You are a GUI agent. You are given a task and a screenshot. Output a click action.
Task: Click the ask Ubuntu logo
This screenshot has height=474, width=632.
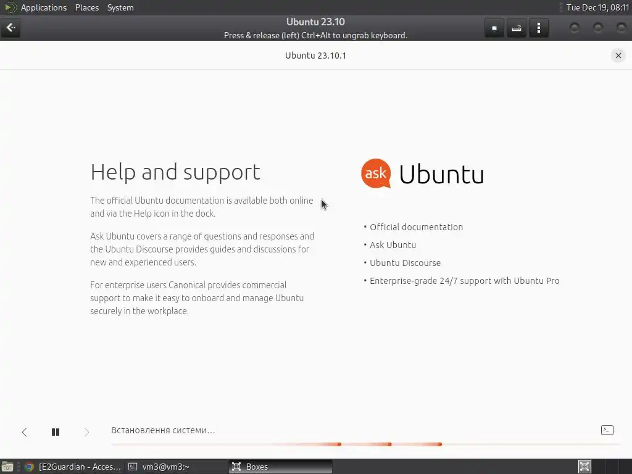point(422,173)
